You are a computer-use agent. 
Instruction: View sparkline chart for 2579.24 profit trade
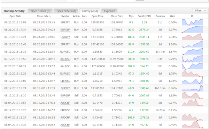(193, 29)
